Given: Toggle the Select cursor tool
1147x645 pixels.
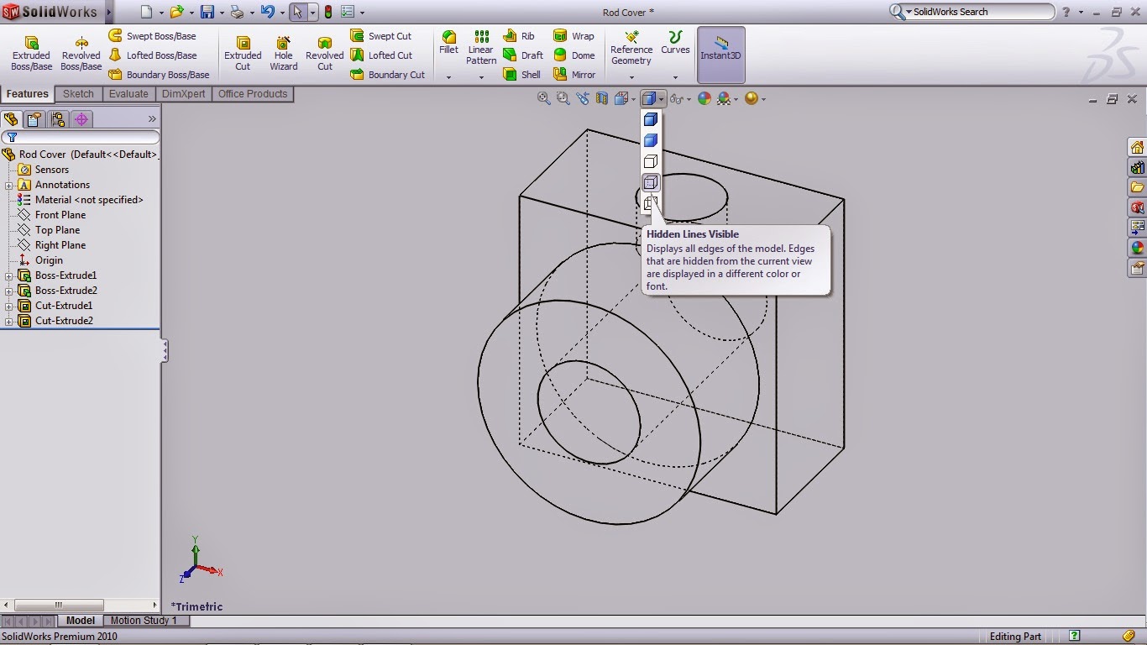Looking at the screenshot, I should [297, 12].
